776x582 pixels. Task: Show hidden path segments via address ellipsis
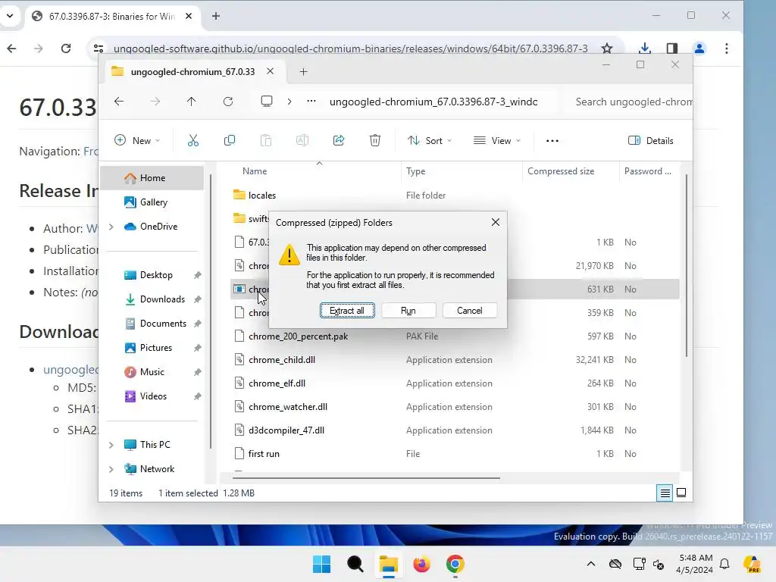(311, 102)
